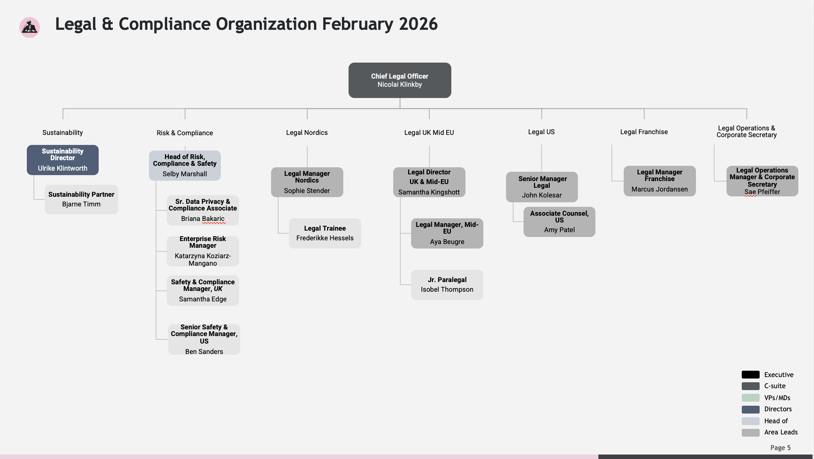Select Legal Director UK & Mid-EU box
814x459 pixels.
pos(429,182)
